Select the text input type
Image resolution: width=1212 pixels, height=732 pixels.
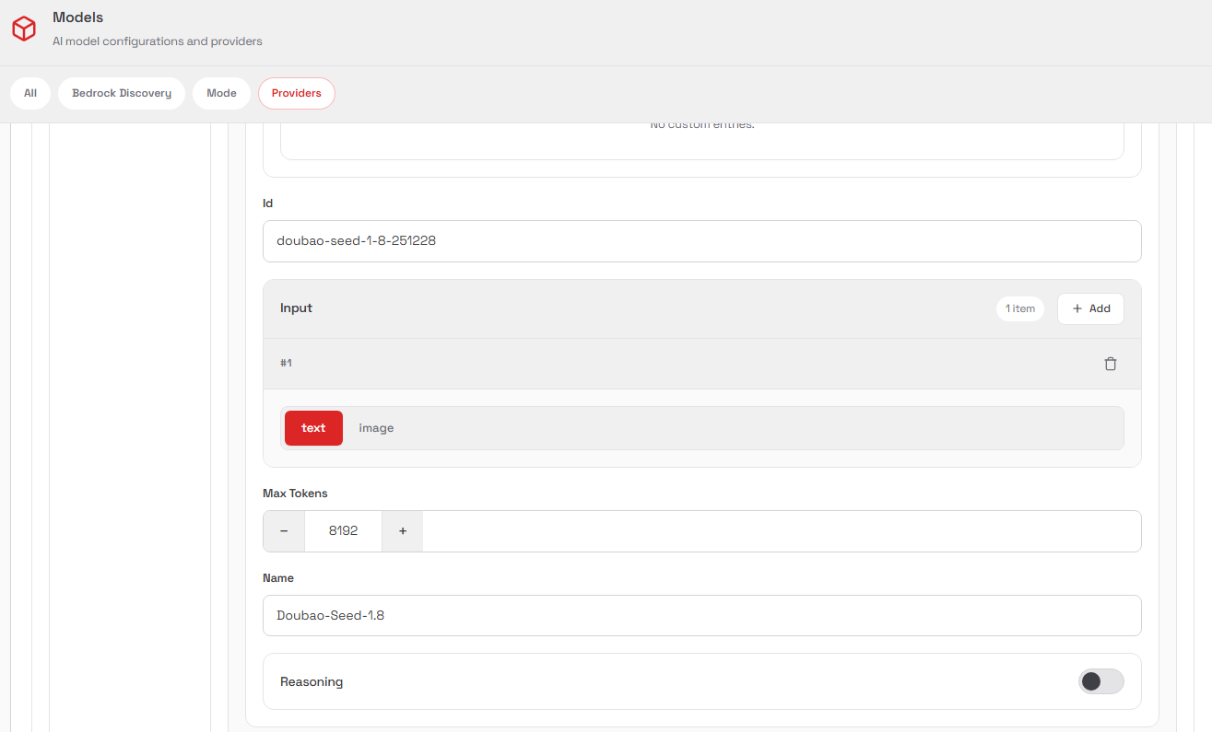click(x=313, y=428)
